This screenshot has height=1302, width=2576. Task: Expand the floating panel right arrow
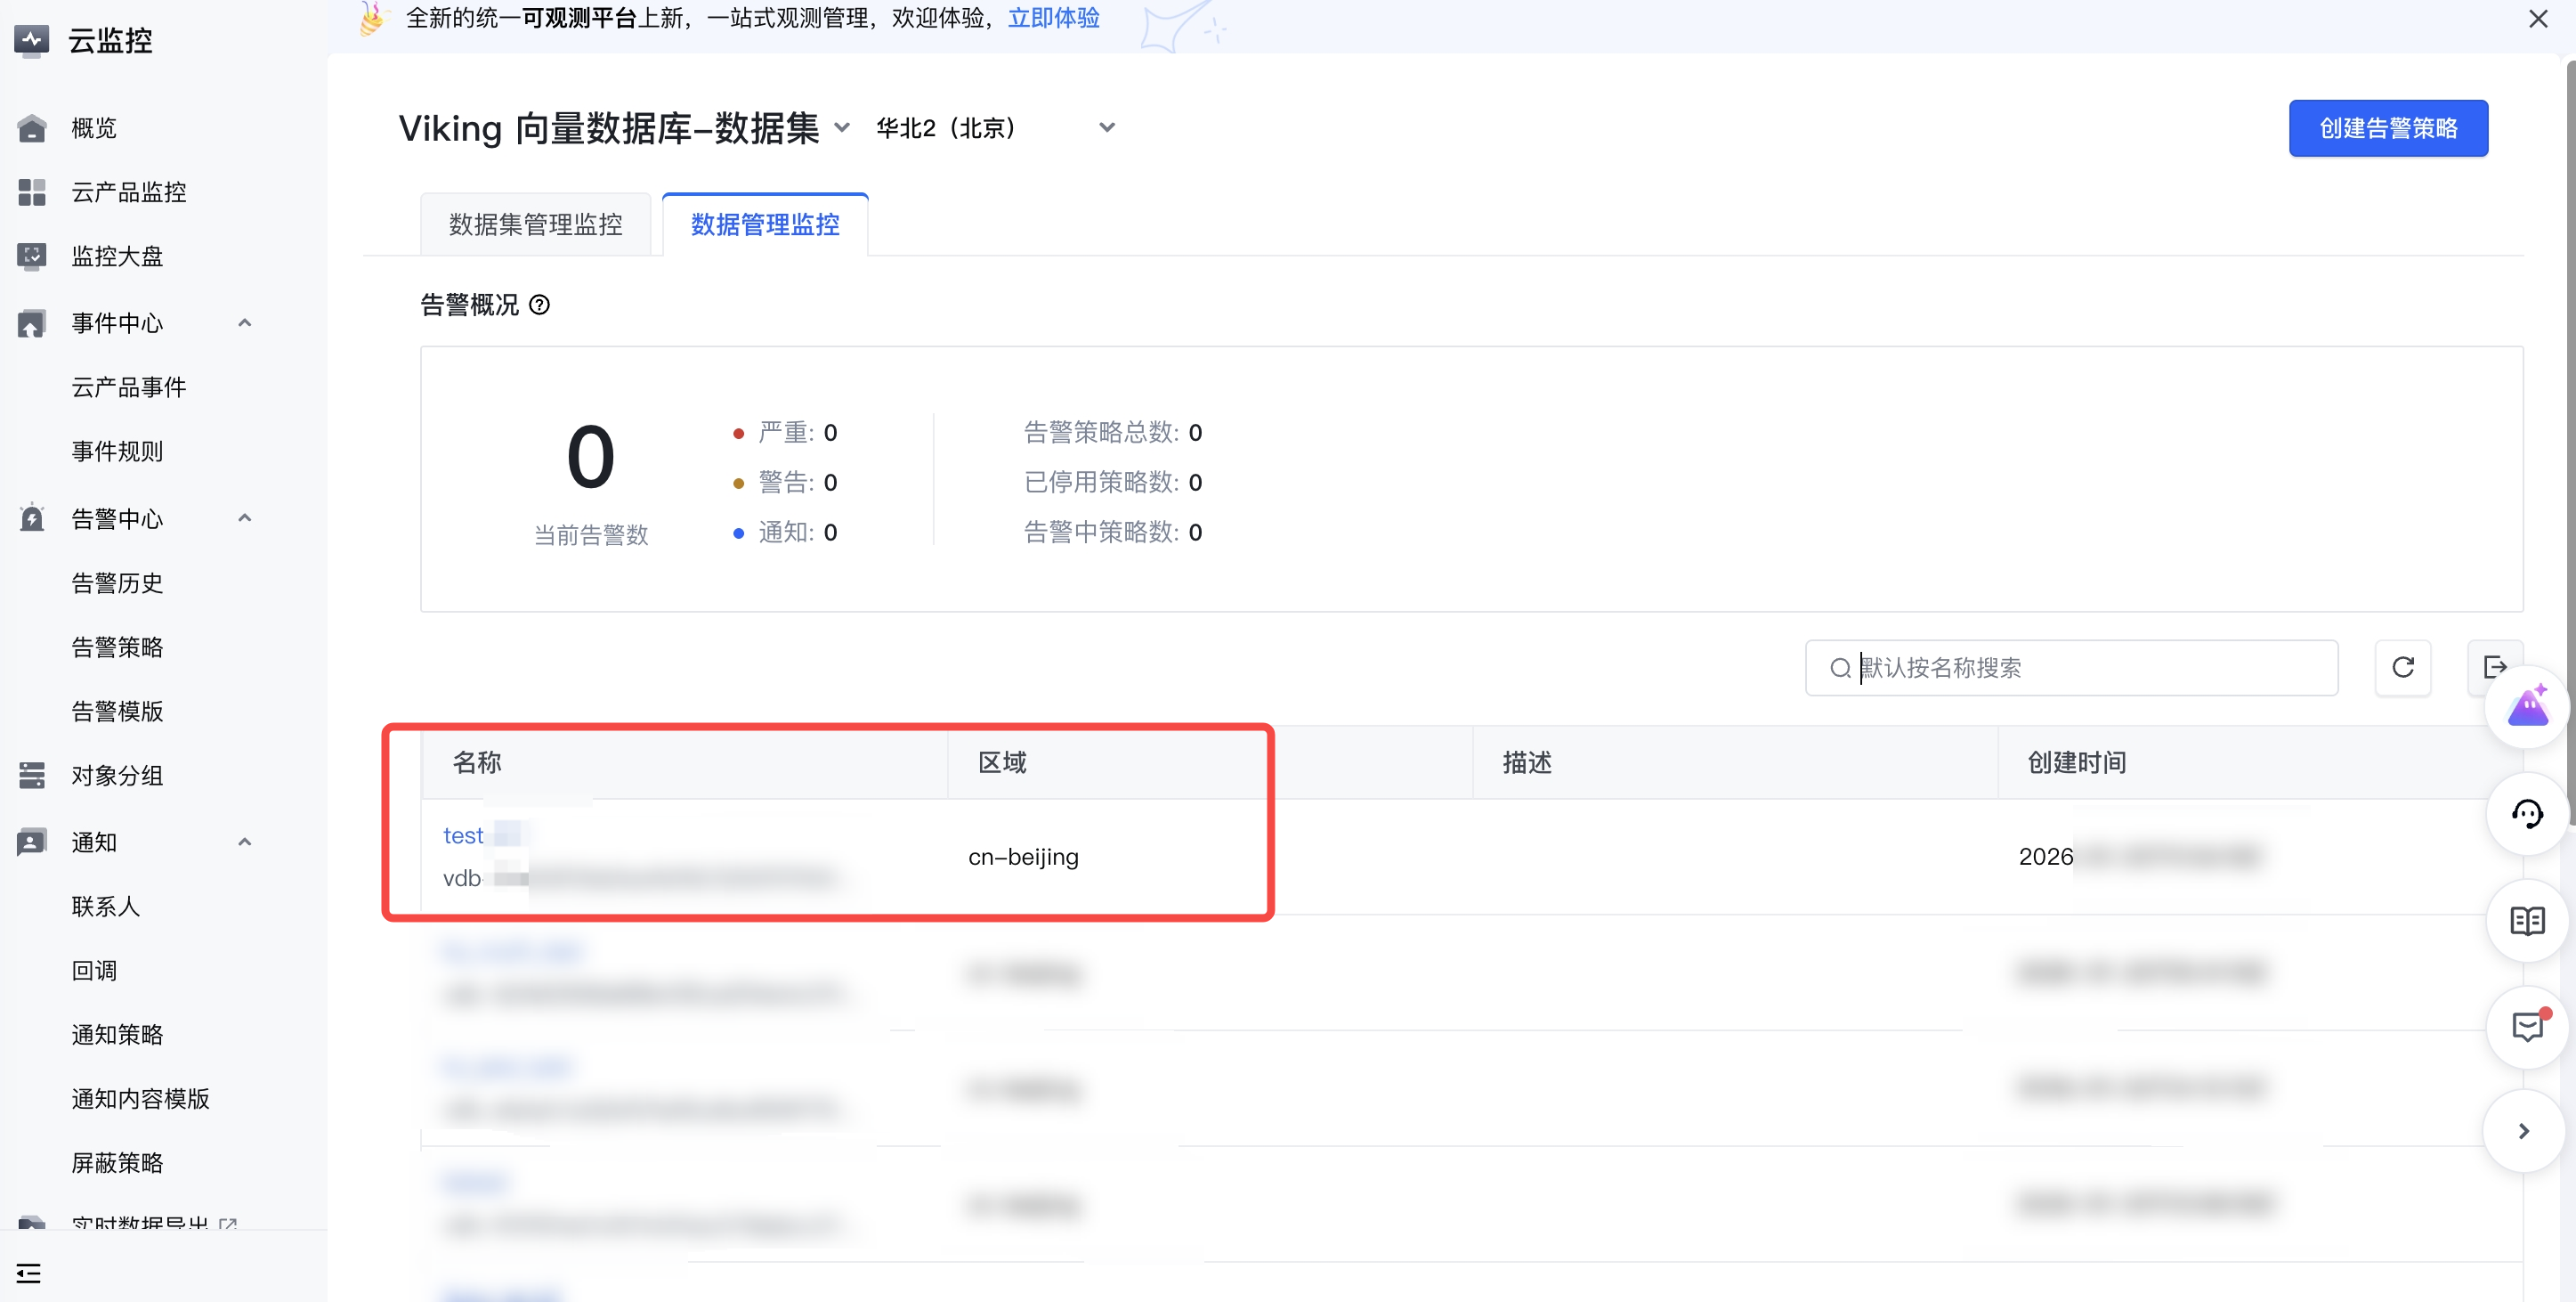[x=2523, y=1131]
